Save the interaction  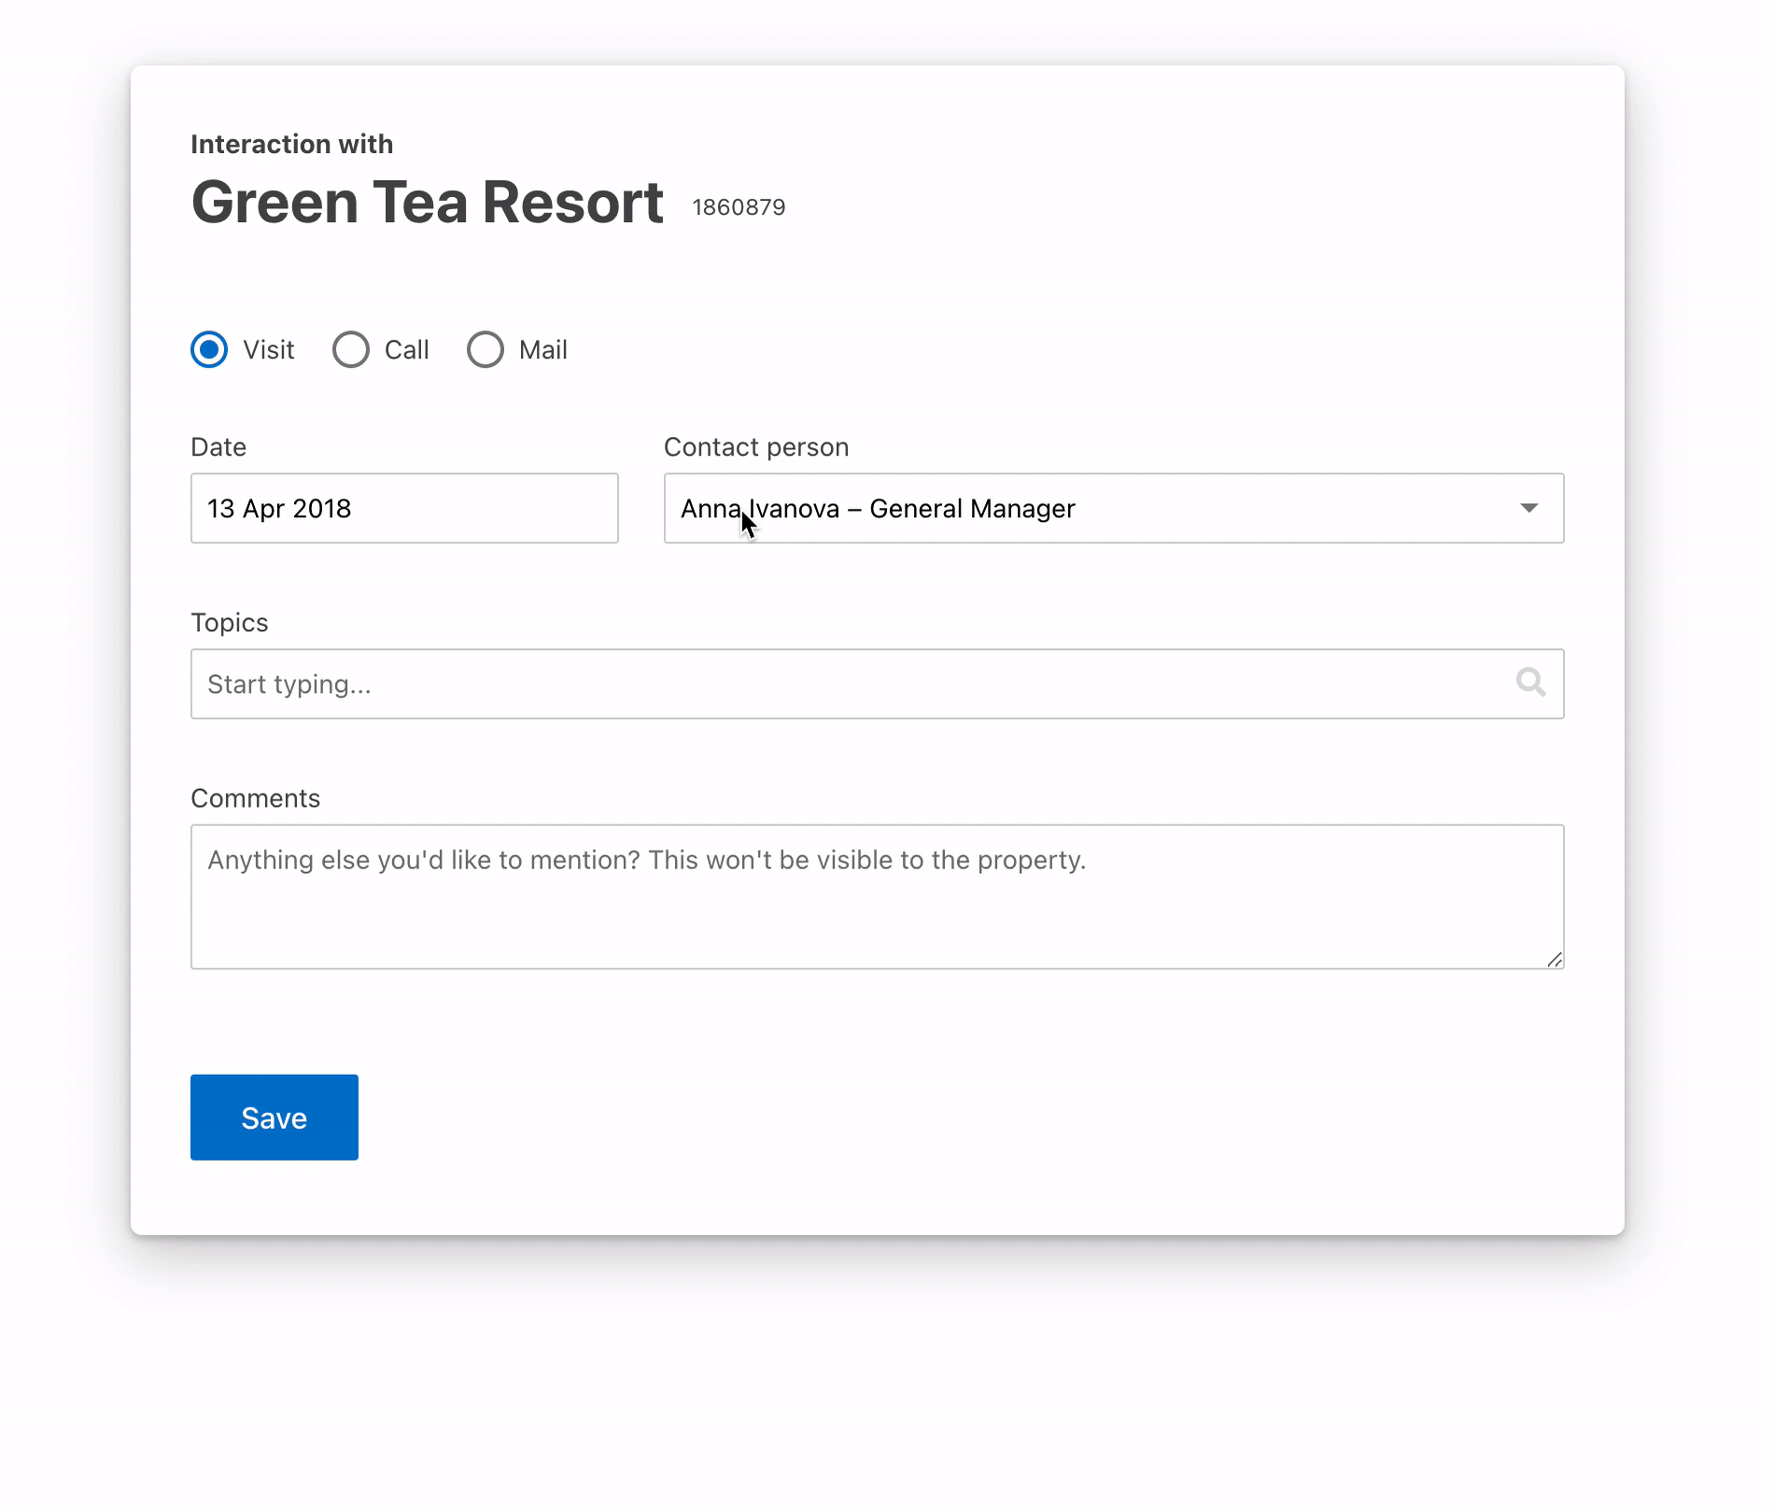[275, 1118]
